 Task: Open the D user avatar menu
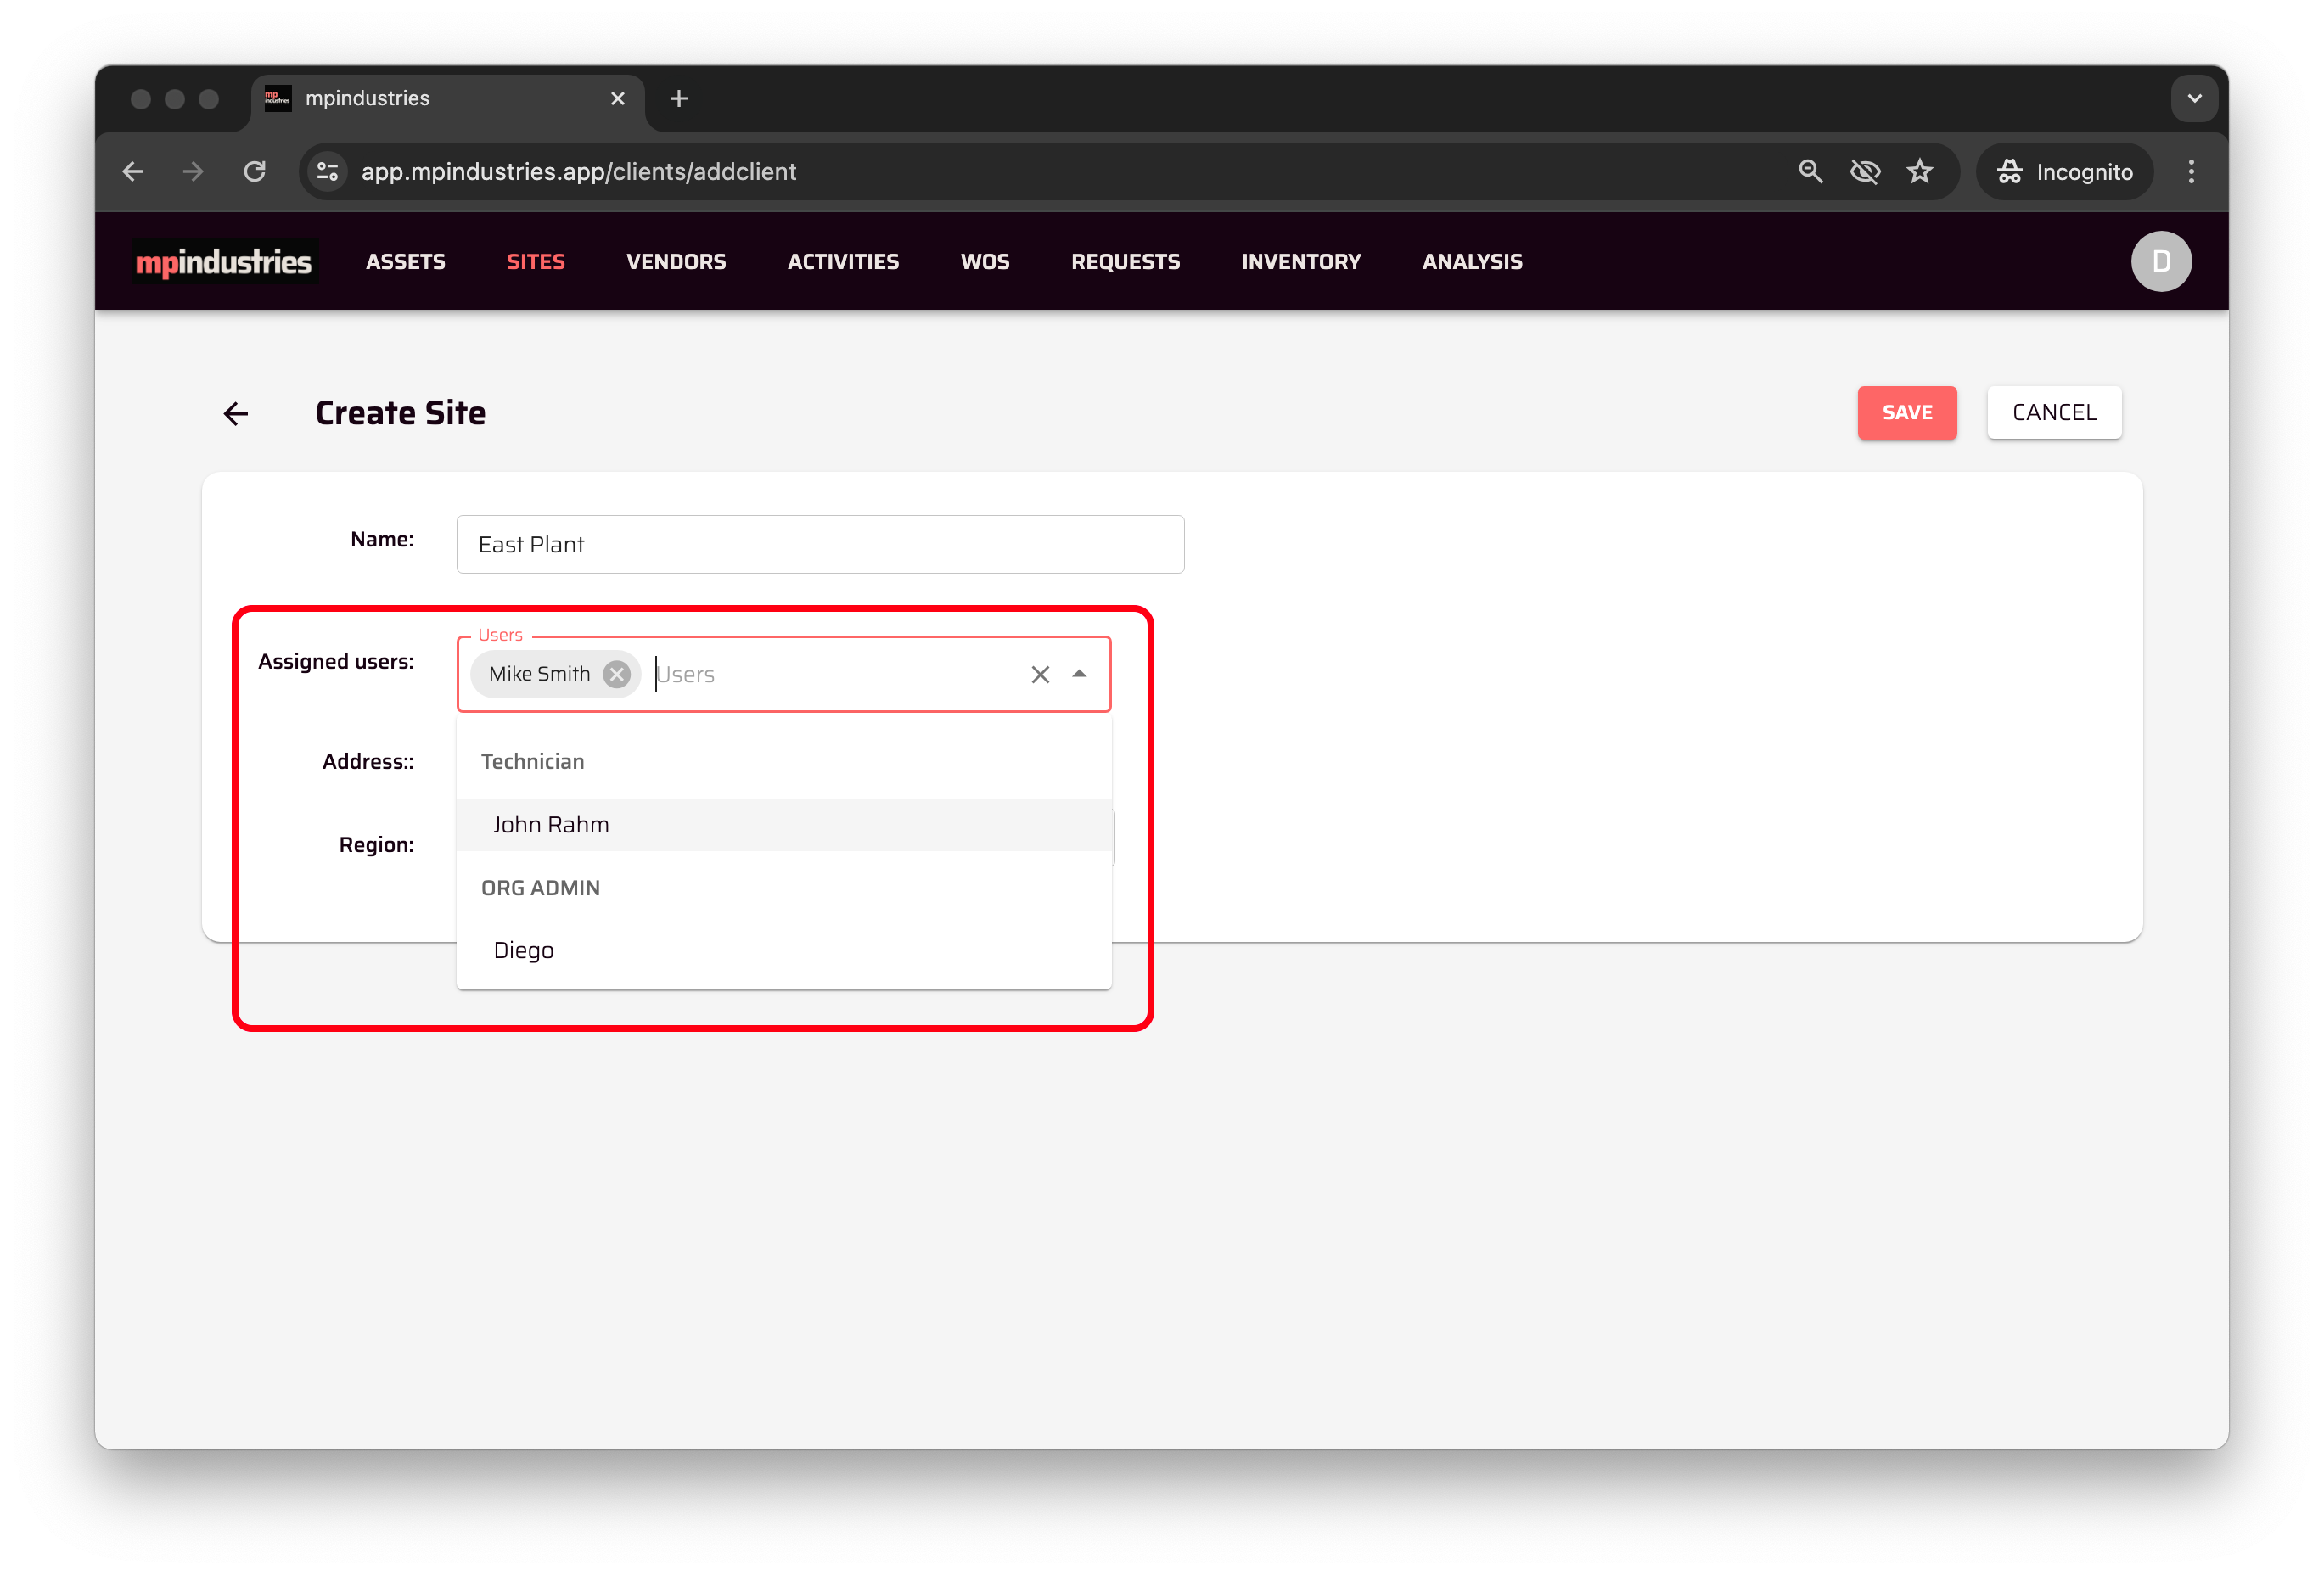point(2160,261)
